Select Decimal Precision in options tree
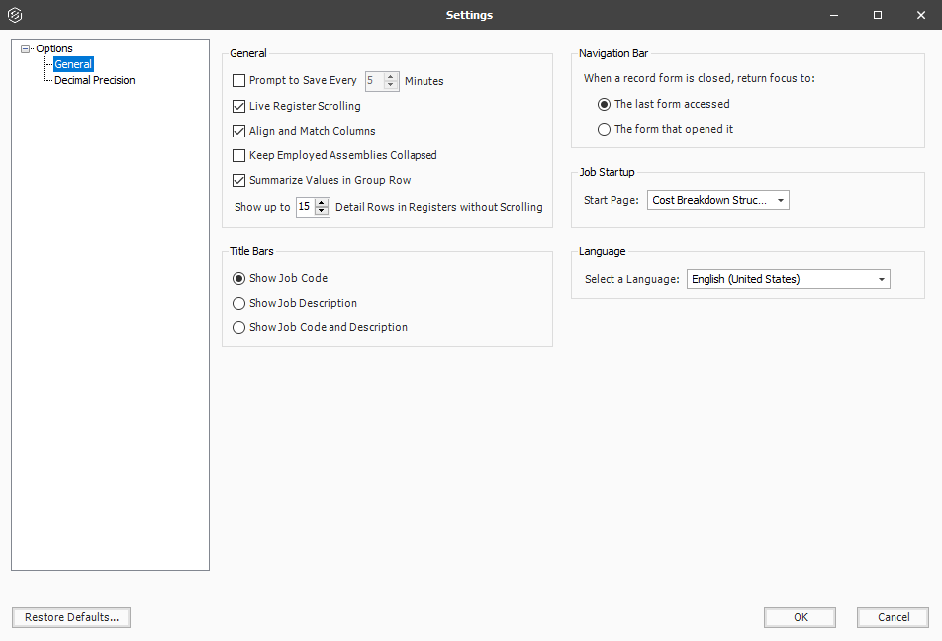The width and height of the screenshot is (942, 641). pyautogui.click(x=94, y=80)
